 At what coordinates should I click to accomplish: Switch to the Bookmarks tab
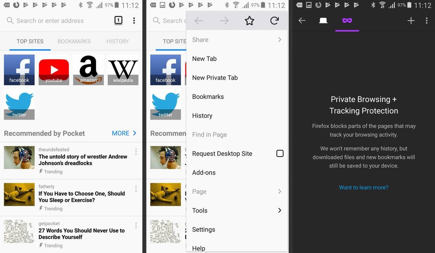pos(74,41)
